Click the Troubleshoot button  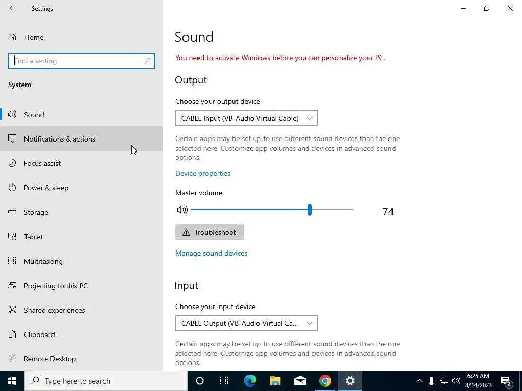[x=210, y=232]
